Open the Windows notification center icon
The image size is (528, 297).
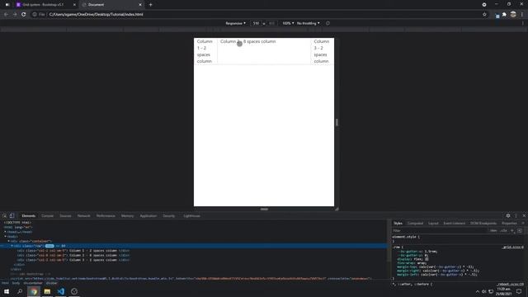pos(519,291)
